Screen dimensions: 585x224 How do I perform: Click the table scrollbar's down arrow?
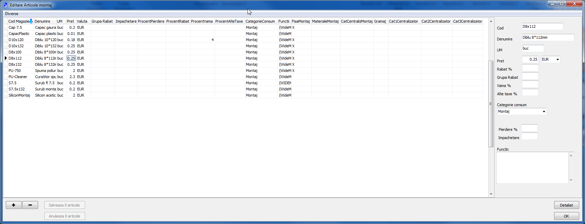(x=491, y=194)
